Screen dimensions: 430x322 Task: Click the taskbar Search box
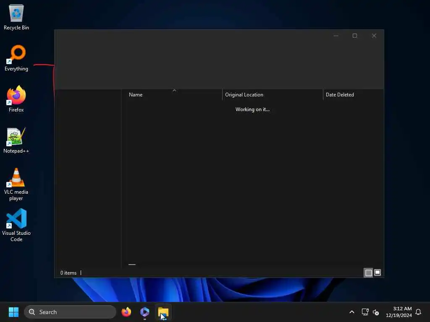click(x=70, y=312)
